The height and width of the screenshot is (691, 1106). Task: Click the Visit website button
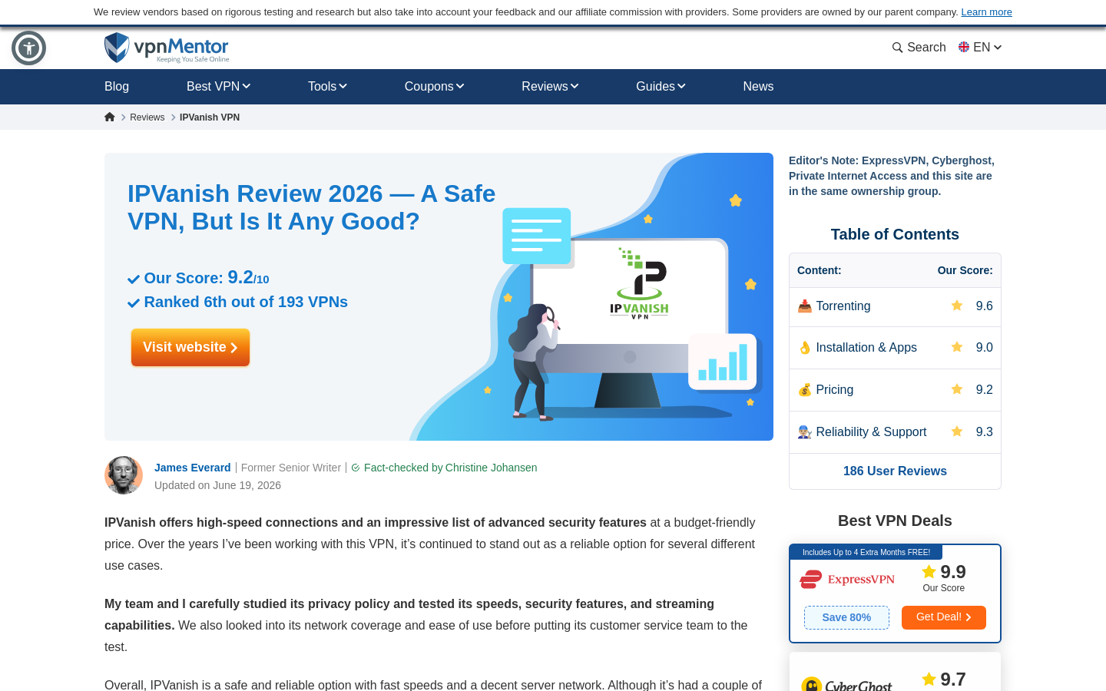(x=190, y=348)
